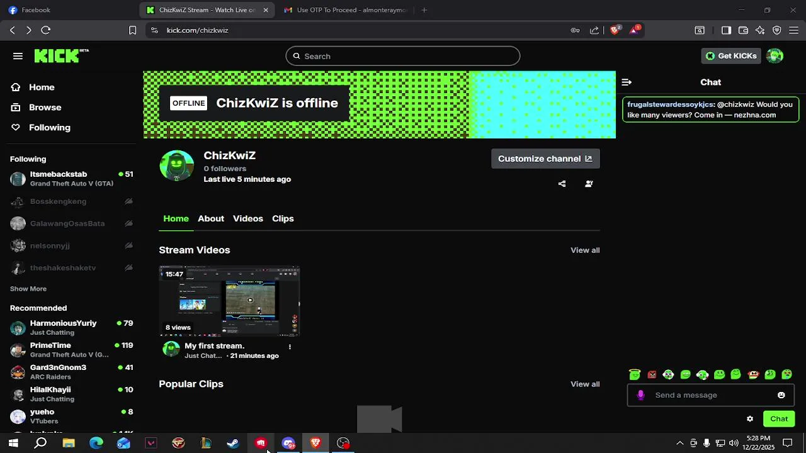Open Following in the sidebar

(49, 128)
